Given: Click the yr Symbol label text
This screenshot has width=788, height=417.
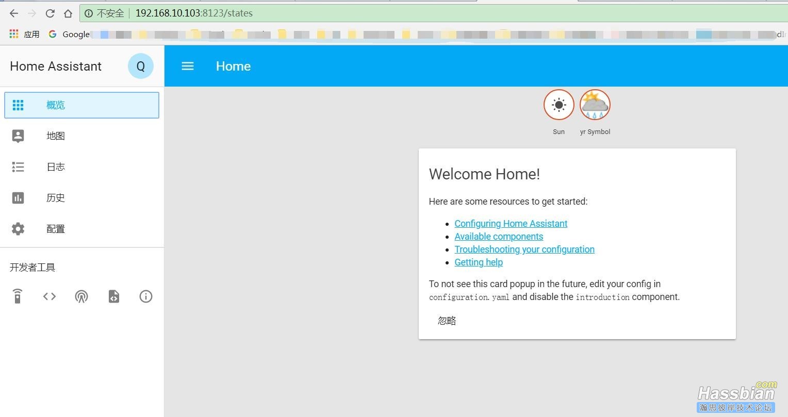Looking at the screenshot, I should click(x=595, y=132).
